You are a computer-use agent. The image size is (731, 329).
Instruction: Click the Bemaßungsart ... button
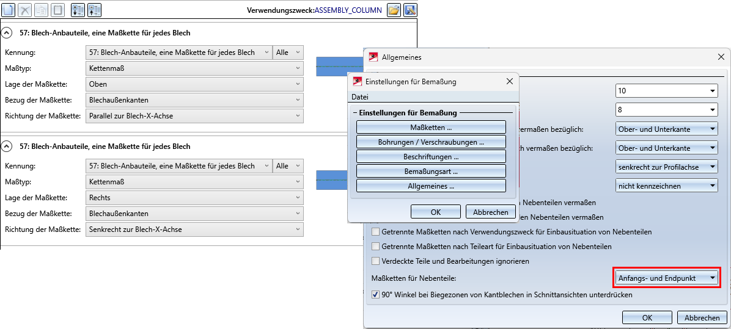pyautogui.click(x=431, y=172)
